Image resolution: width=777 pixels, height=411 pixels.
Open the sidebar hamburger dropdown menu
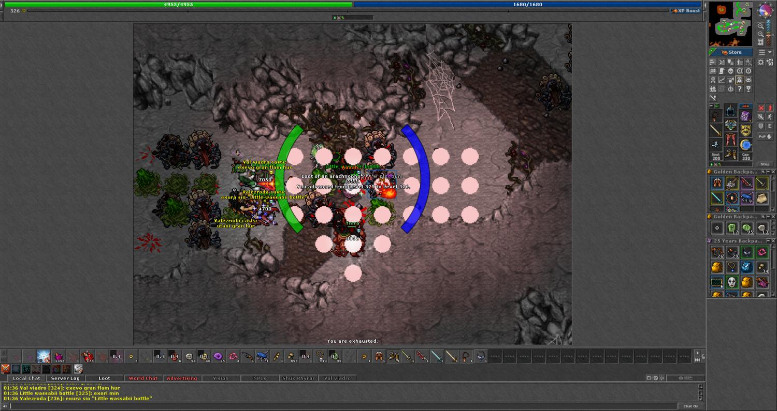pyautogui.click(x=765, y=52)
